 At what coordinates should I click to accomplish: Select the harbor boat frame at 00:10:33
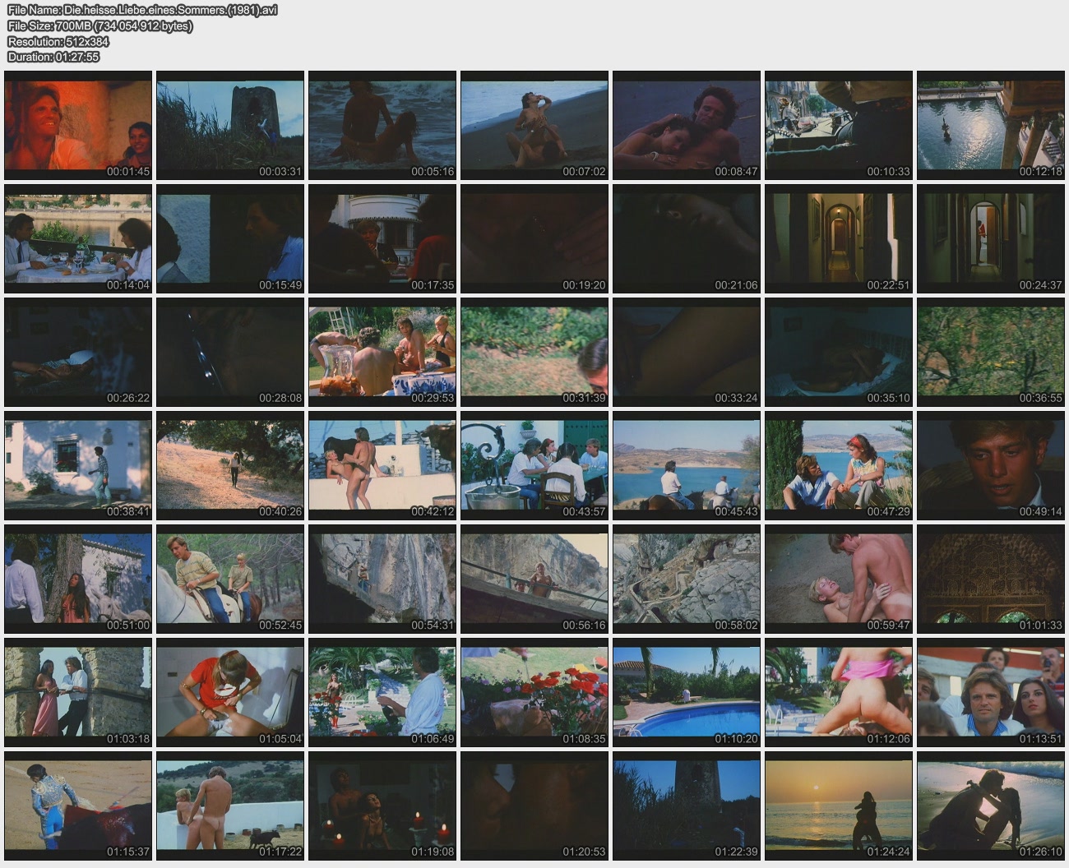pos(838,125)
